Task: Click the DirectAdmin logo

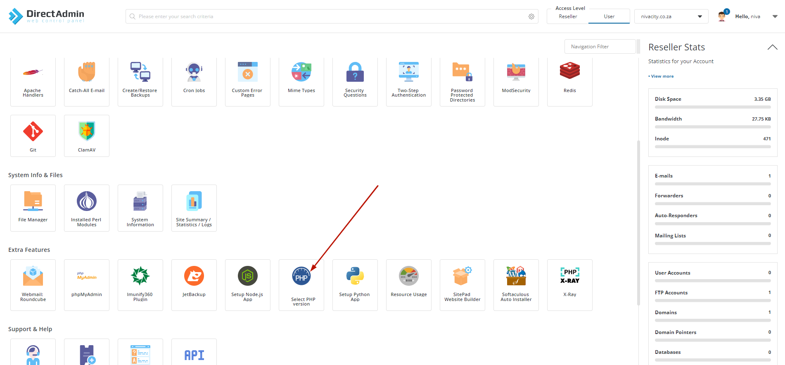Action: [46, 16]
